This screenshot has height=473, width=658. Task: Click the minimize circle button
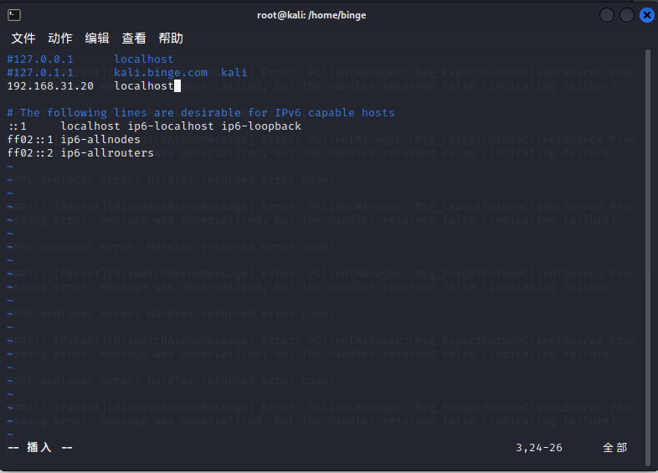coord(606,16)
